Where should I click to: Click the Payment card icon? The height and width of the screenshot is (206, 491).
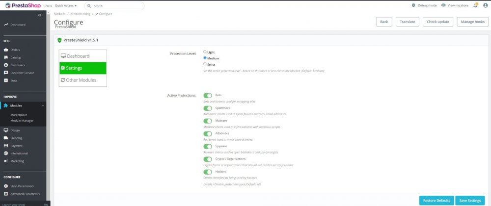pos(5,146)
